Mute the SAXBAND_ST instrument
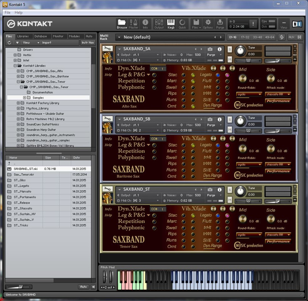308x301 pixels. (x=230, y=200)
